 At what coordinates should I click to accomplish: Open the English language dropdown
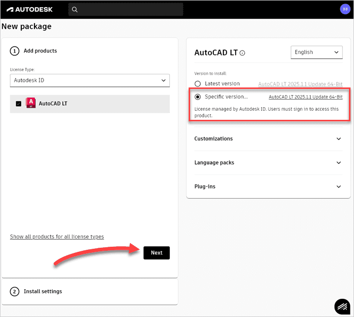click(317, 53)
